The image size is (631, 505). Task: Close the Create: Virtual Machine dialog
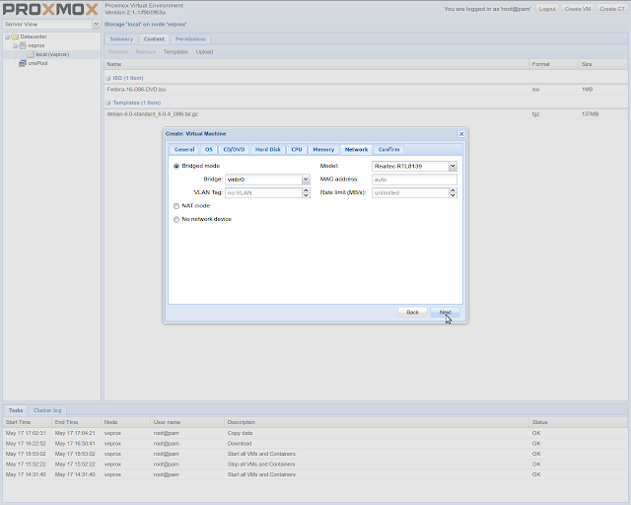461,134
